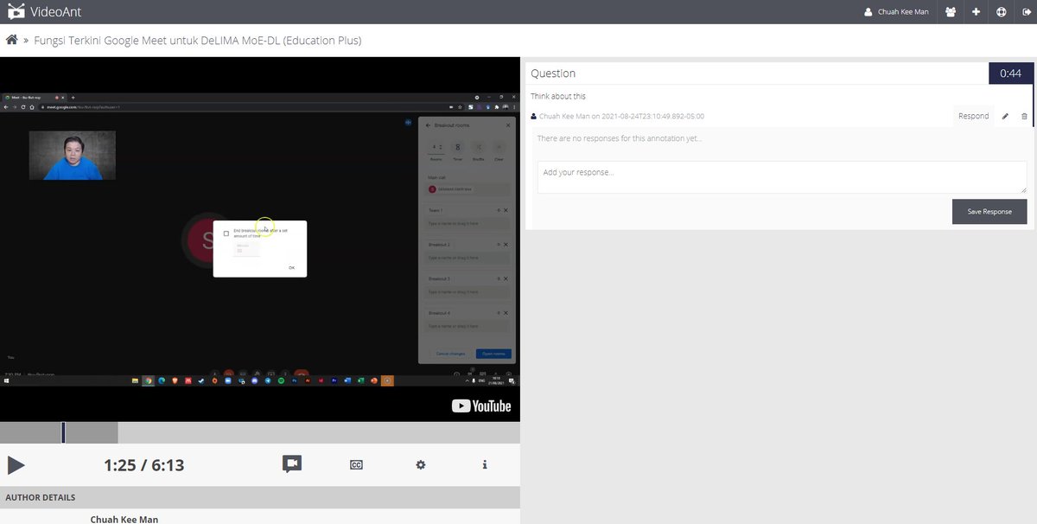Toggle closed captions CC icon
This screenshot has height=524, width=1037.
[356, 465]
